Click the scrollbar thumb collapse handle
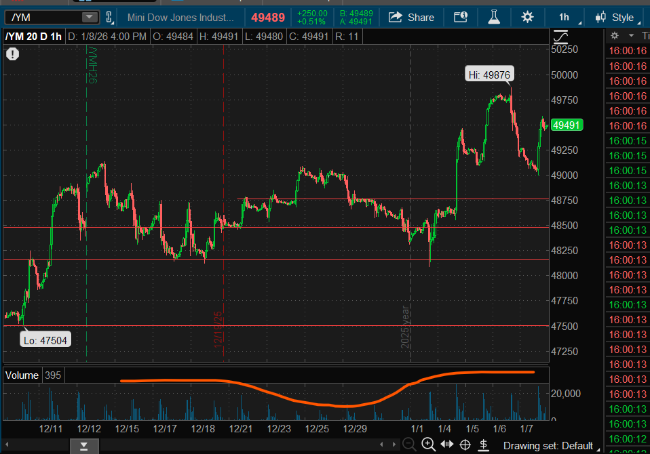This screenshot has width=650, height=454. coord(83,446)
